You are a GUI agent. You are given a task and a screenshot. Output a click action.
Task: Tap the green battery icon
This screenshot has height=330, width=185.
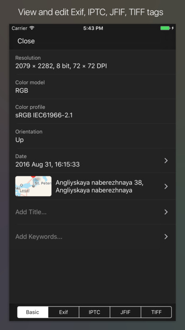165,28
